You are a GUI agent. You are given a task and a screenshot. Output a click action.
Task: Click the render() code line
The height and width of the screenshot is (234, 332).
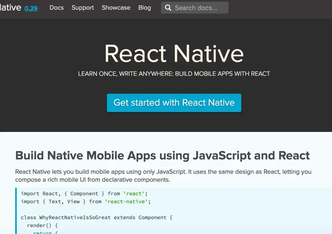point(43,225)
